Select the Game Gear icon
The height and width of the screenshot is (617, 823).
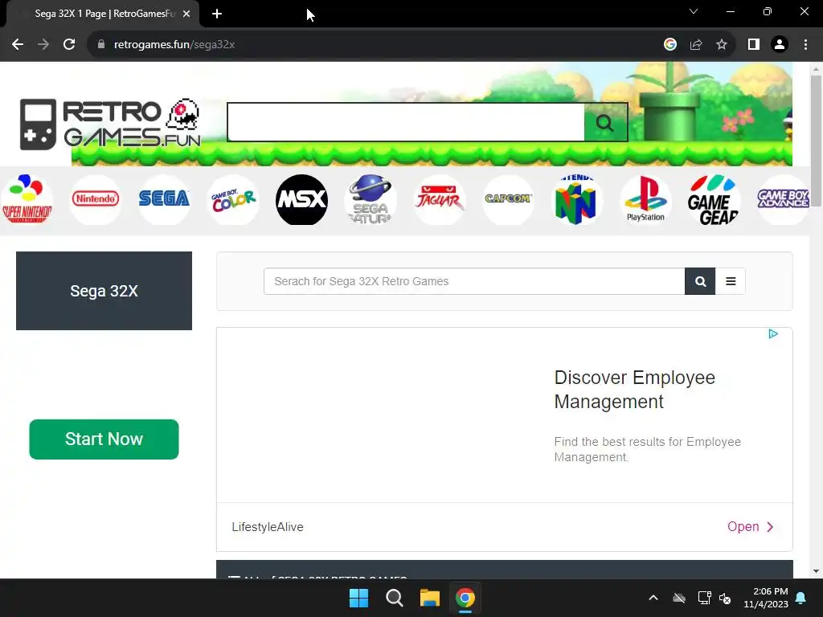[x=714, y=200]
